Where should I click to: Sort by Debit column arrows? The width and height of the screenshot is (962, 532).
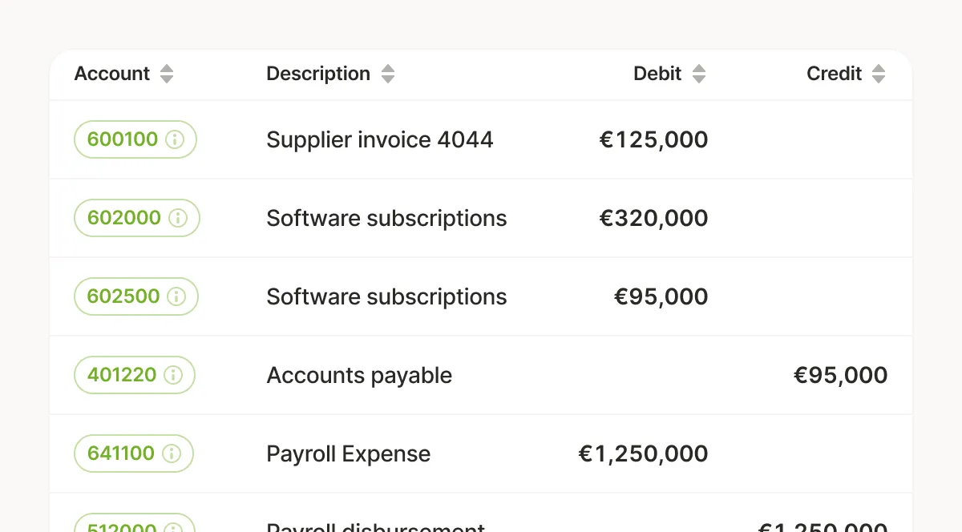pos(699,74)
